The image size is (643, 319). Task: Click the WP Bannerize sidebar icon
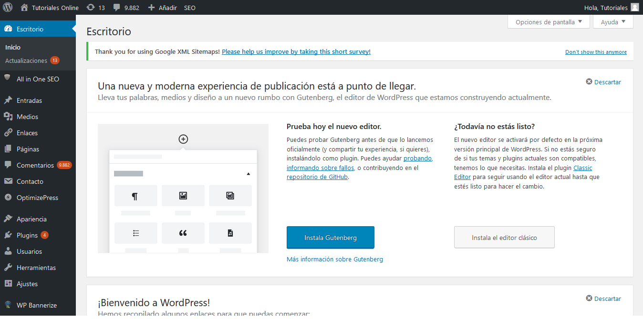tap(8, 305)
